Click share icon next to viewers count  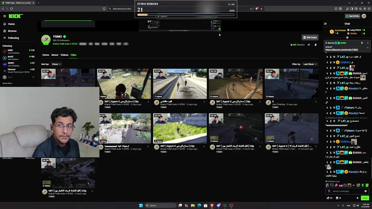coord(308,45)
